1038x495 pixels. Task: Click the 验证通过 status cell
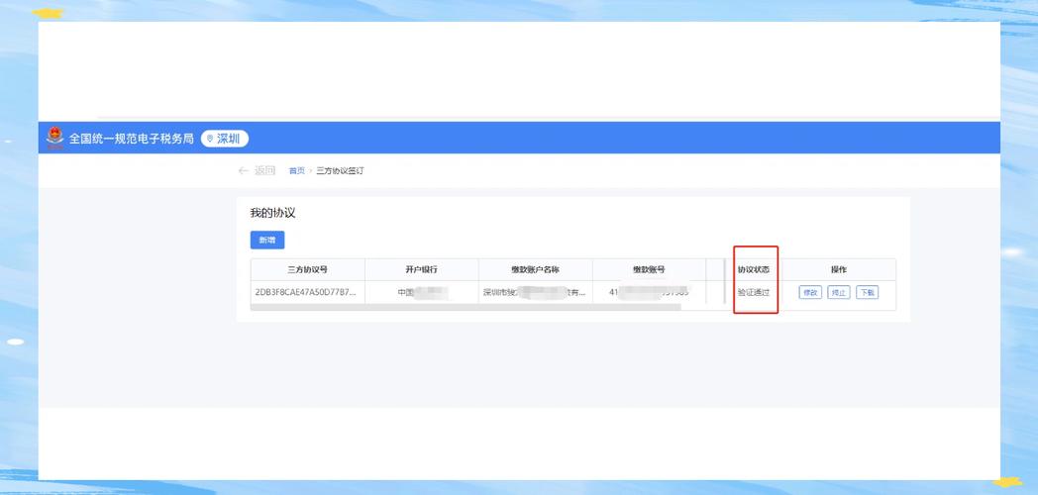tap(754, 292)
